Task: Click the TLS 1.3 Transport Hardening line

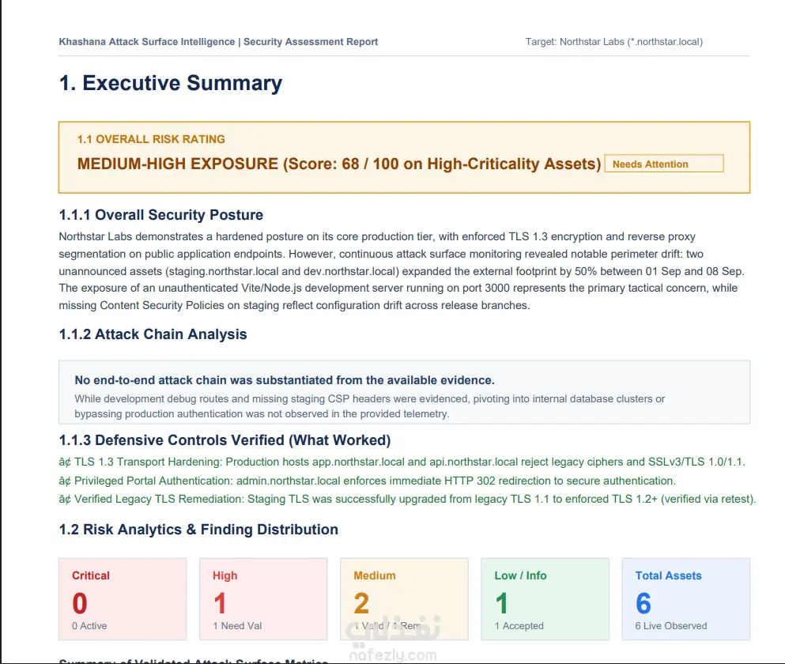Action: [402, 462]
